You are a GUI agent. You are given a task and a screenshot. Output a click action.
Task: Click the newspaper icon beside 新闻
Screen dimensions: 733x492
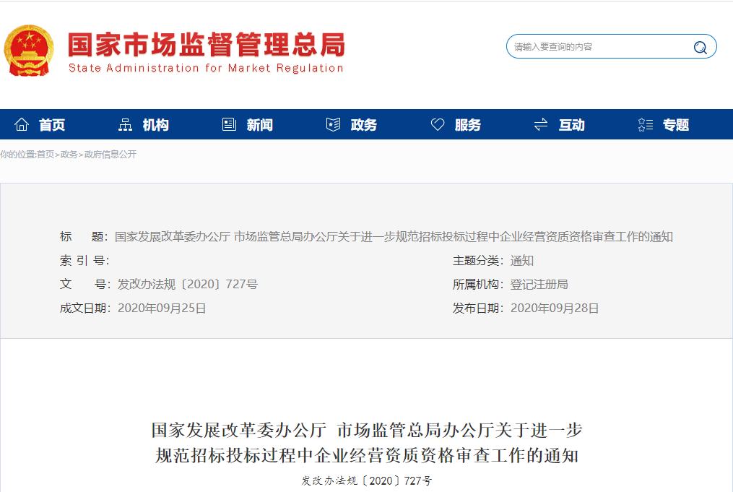coord(229,124)
